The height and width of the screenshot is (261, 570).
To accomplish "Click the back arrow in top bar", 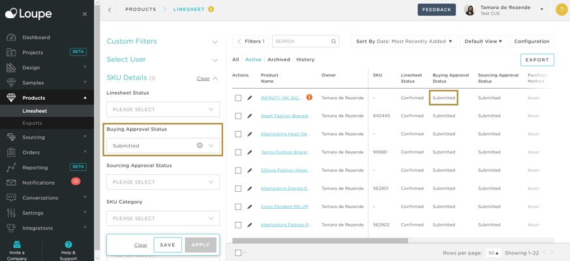I will pos(110,10).
